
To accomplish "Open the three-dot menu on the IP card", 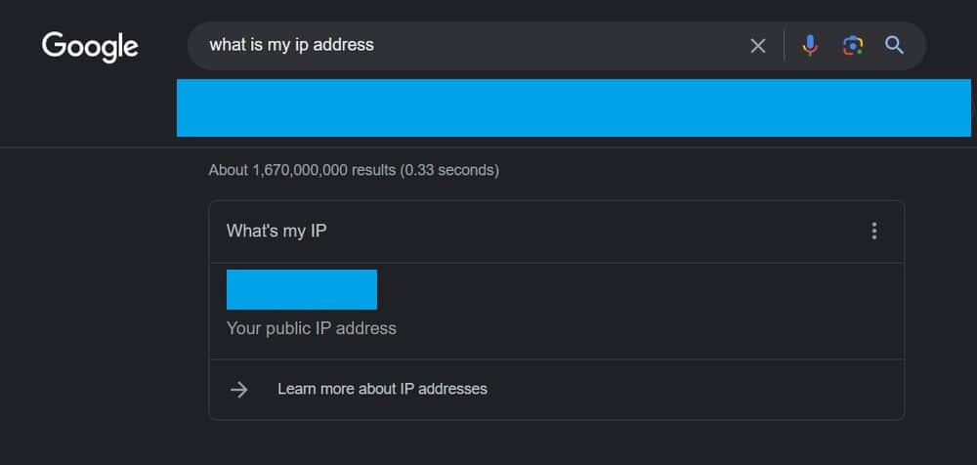I will 873,232.
